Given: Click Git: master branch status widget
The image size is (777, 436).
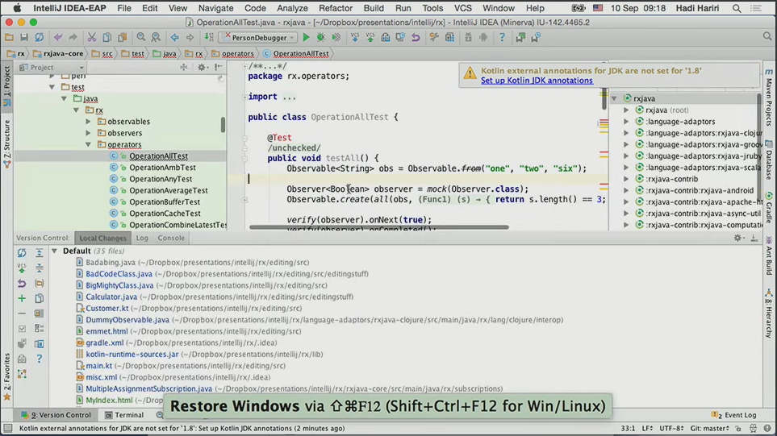Looking at the screenshot, I should coord(709,428).
